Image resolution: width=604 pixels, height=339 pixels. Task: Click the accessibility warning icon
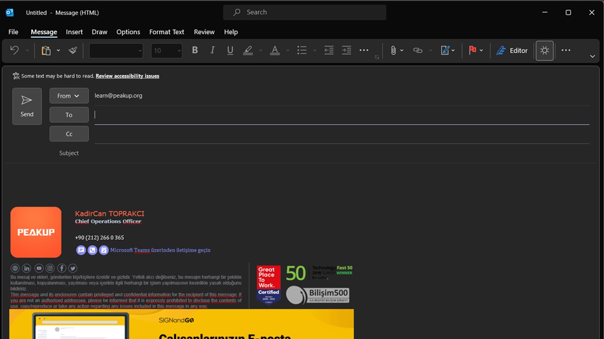coord(16,76)
